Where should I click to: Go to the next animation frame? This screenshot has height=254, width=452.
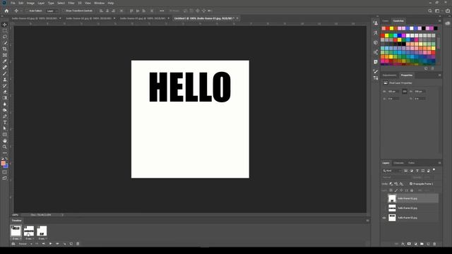[x=57, y=243]
